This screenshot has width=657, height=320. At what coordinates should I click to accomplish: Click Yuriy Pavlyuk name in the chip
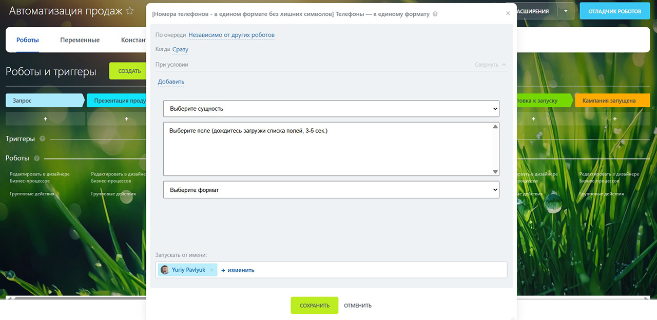[x=189, y=270]
